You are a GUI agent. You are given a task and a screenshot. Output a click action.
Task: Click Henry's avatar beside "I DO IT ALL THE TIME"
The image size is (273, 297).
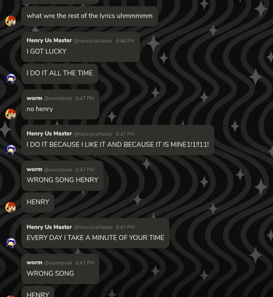tap(11, 79)
